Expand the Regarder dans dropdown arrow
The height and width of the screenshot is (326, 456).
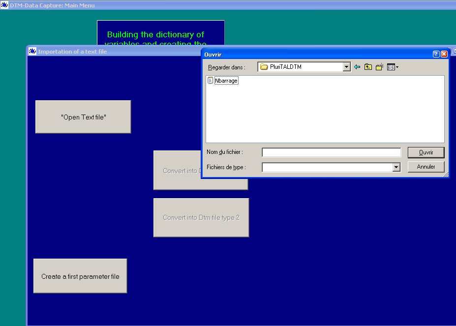(346, 67)
